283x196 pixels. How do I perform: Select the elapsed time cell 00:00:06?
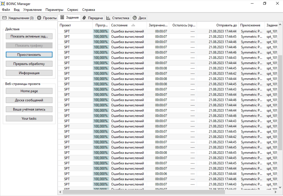(161, 174)
